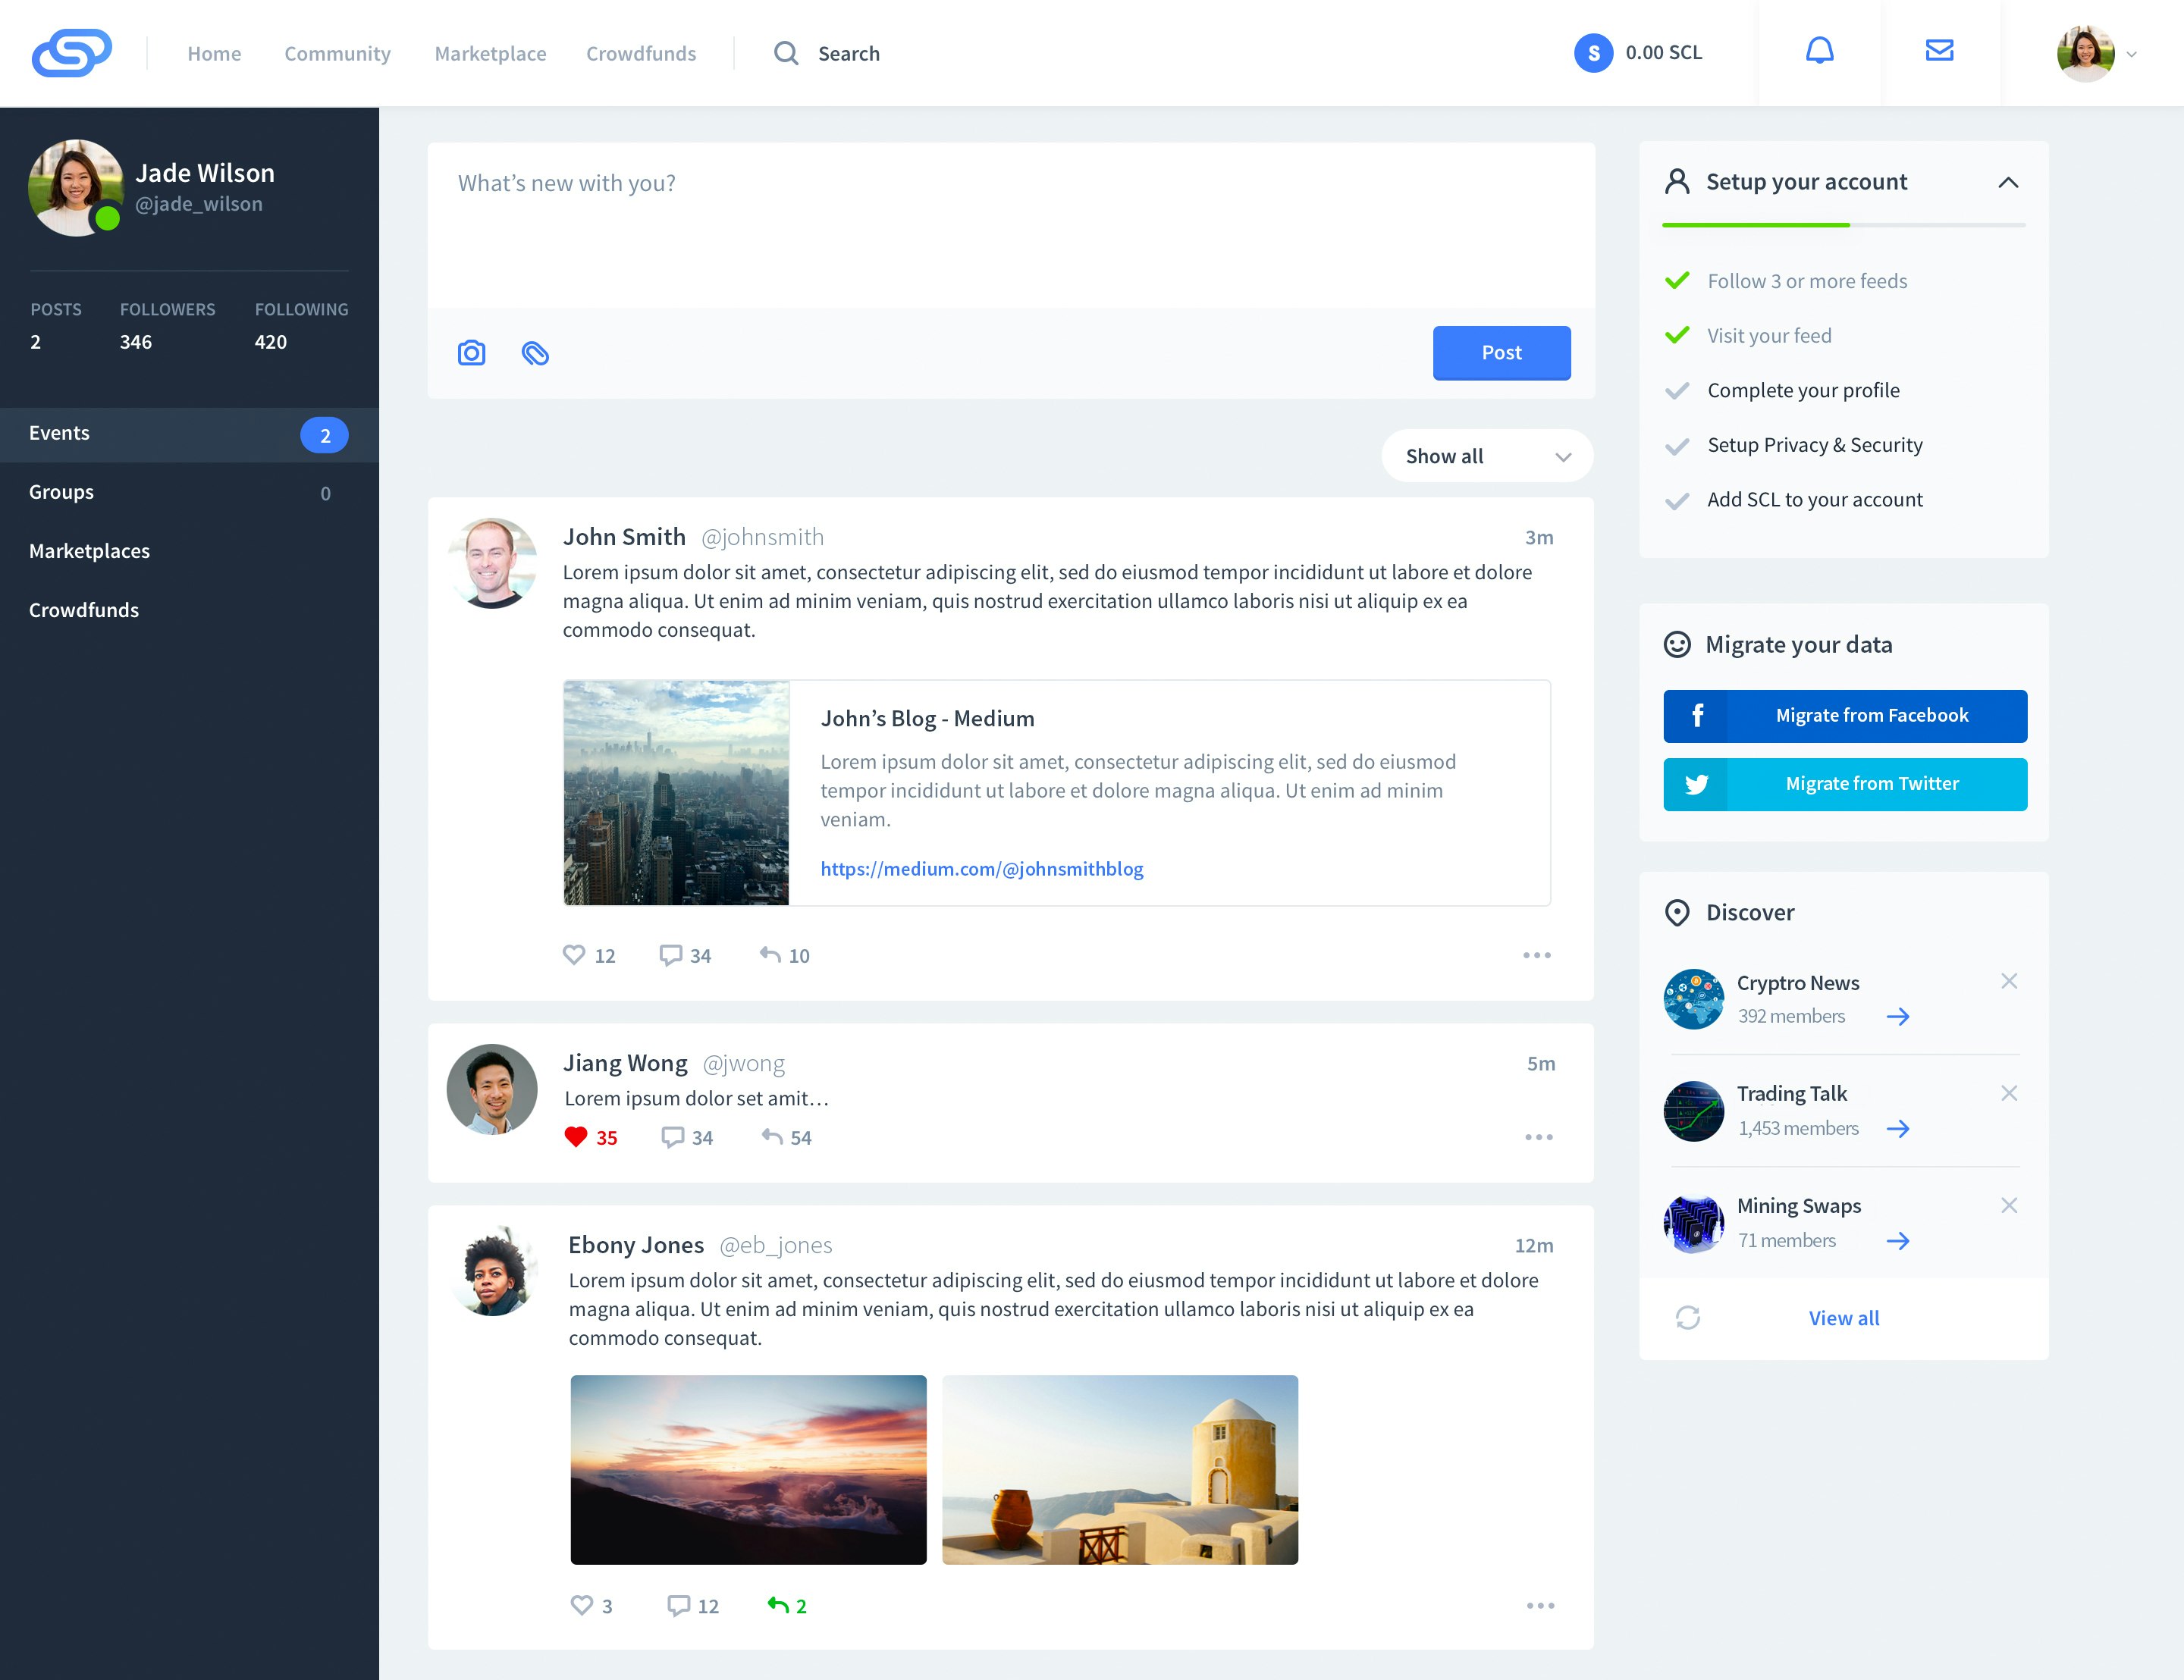Image resolution: width=2184 pixels, height=1680 pixels.
Task: Mark 'Complete your profile' as done
Action: (1677, 390)
